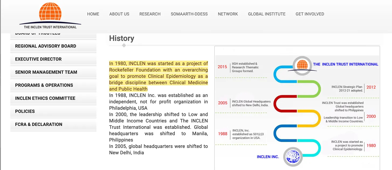The width and height of the screenshot is (392, 170).
Task: Open the Executive Director sidebar link
Action: pos(53,59)
